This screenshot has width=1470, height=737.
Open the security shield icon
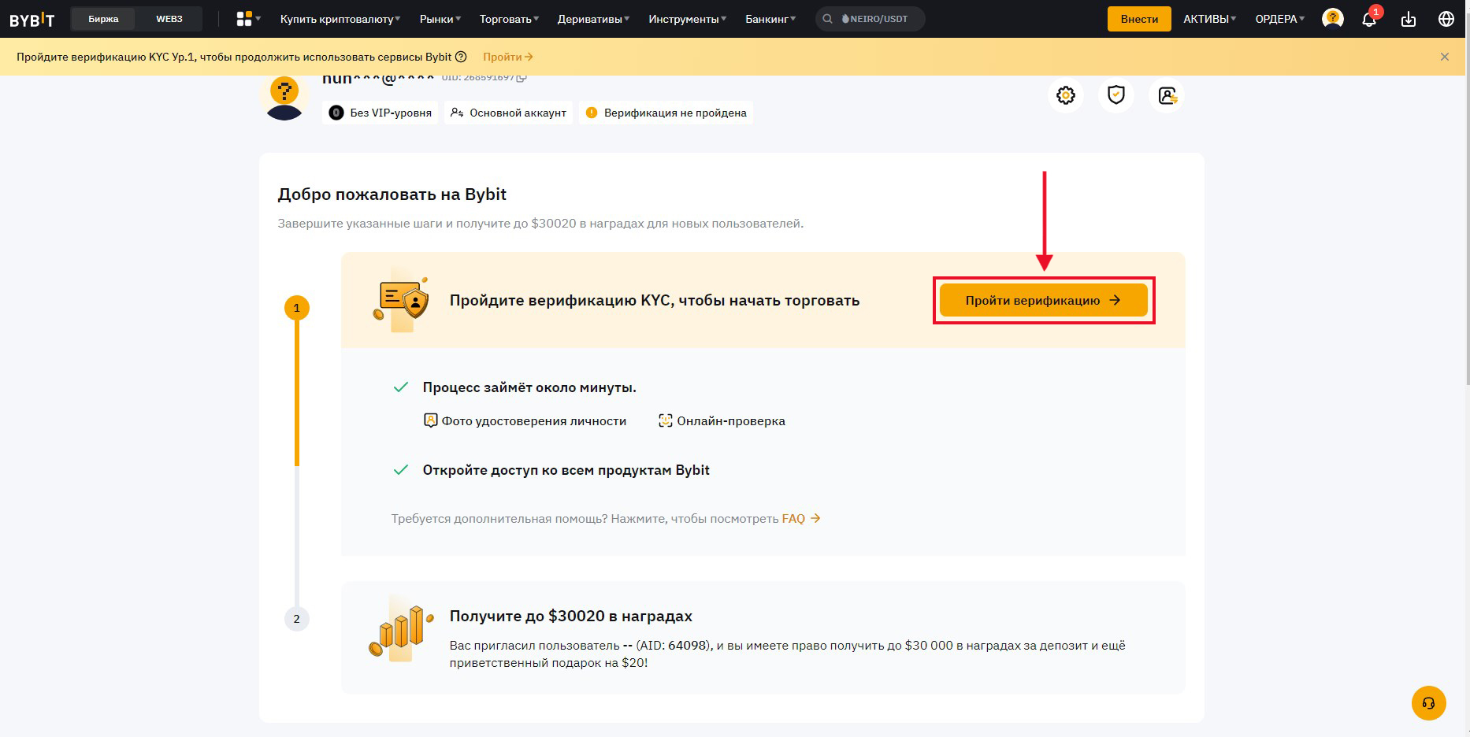1116,95
